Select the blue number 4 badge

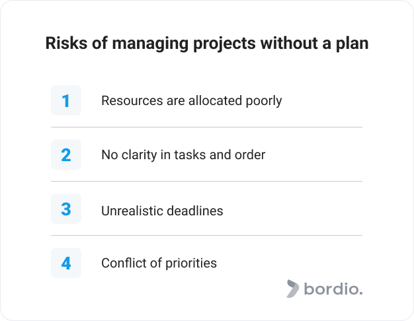pyautogui.click(x=66, y=263)
